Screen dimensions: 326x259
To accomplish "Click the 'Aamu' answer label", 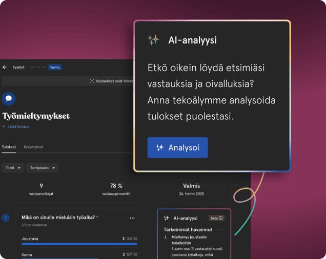I will 27,254.
